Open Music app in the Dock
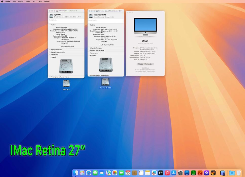The width and height of the screenshot is (245, 177). pyautogui.click(x=167, y=173)
